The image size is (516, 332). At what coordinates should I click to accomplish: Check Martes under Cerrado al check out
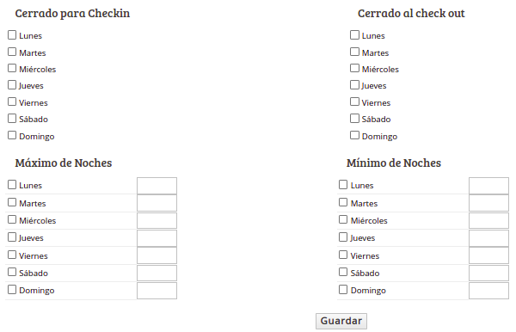click(354, 52)
